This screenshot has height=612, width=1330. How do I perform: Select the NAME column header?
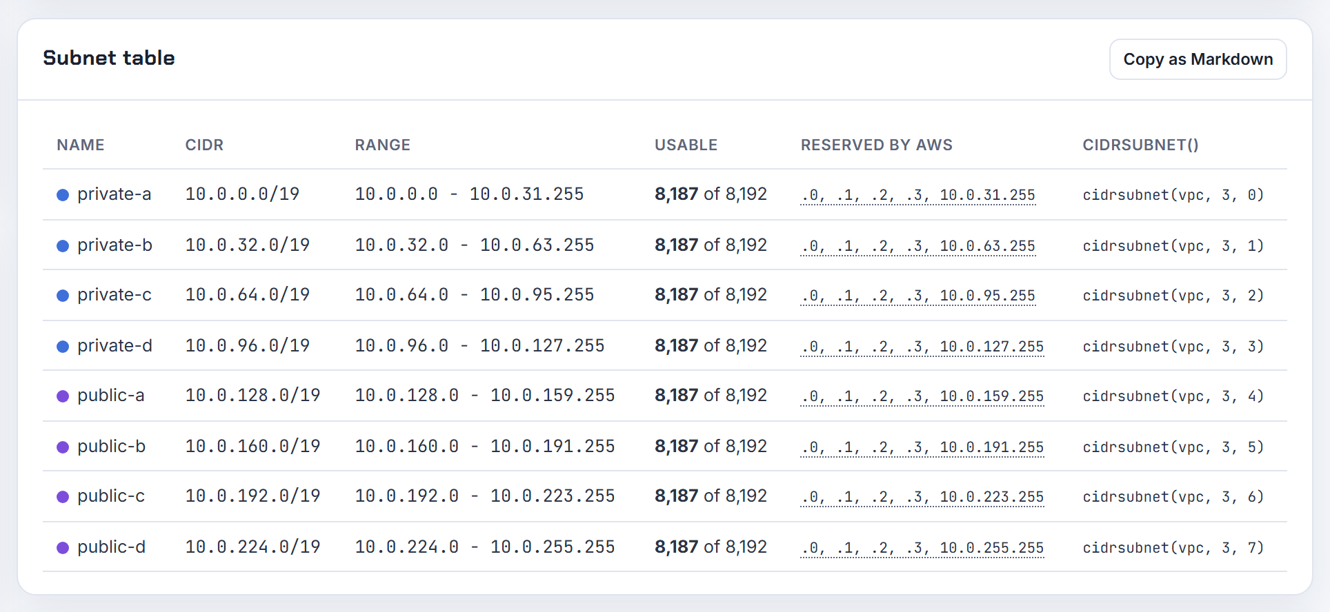(81, 145)
